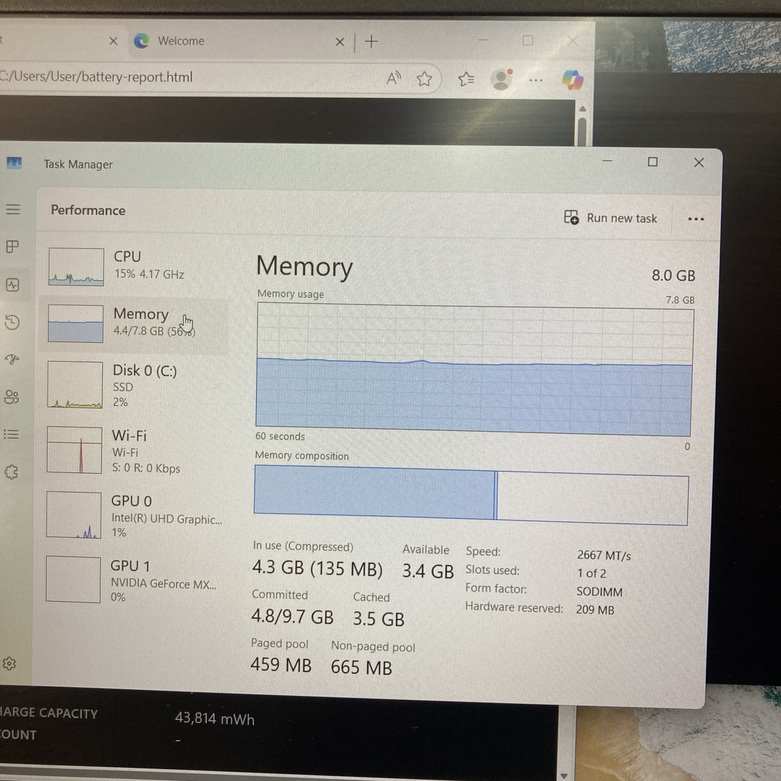Click Task Manager app icon in title bar
Screen dimensions: 781x781
click(15, 163)
